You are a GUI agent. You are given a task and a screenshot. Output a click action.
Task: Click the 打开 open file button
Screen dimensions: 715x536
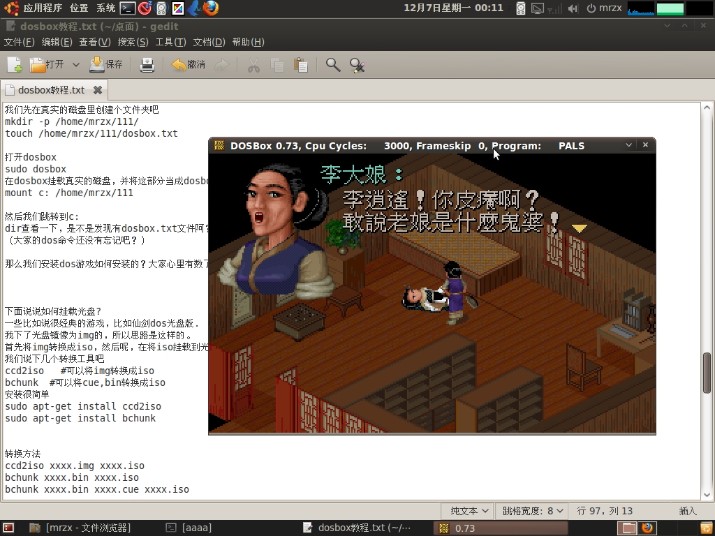point(47,65)
